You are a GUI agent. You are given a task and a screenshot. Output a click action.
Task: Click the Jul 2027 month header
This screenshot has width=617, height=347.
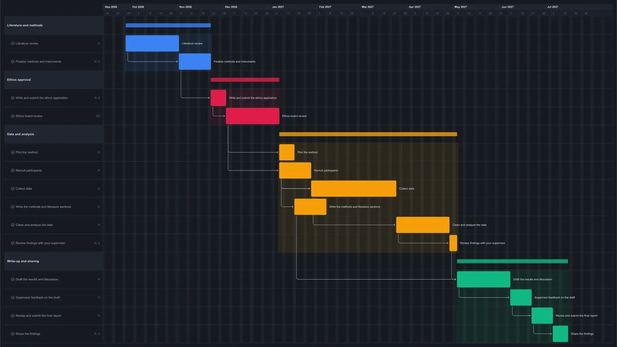coord(553,7)
